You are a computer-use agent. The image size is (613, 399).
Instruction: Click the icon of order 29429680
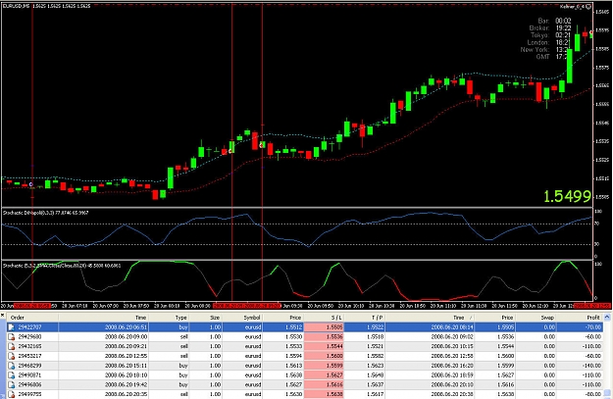[x=11, y=337]
